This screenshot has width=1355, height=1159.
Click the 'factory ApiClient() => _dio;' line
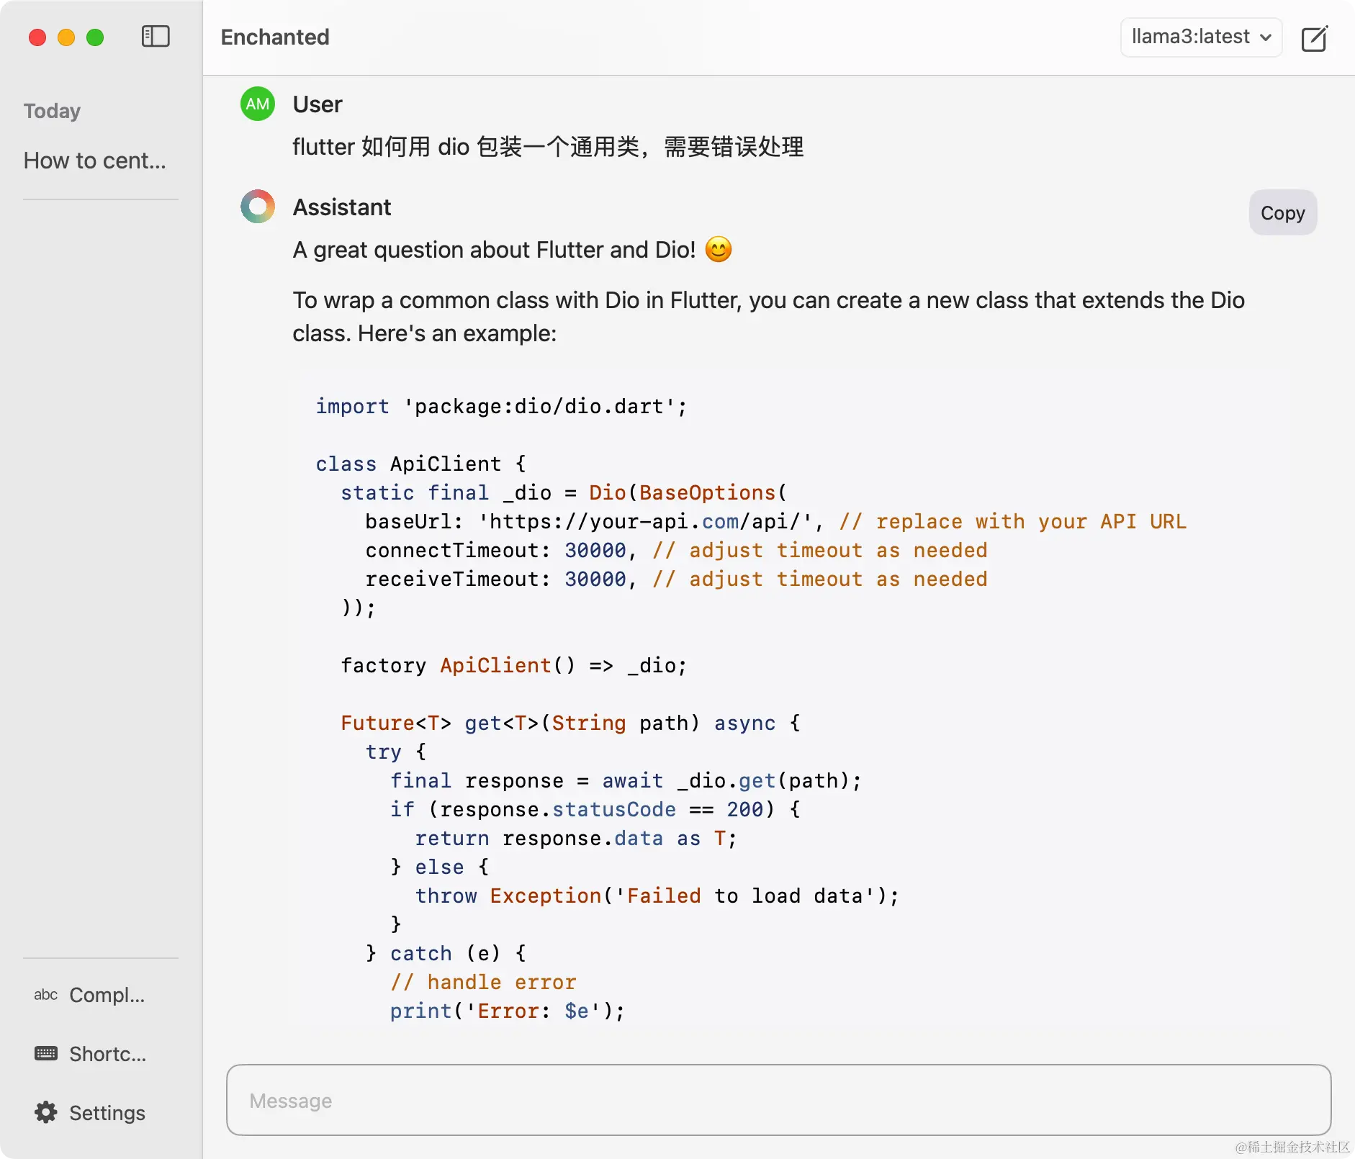pos(514,666)
